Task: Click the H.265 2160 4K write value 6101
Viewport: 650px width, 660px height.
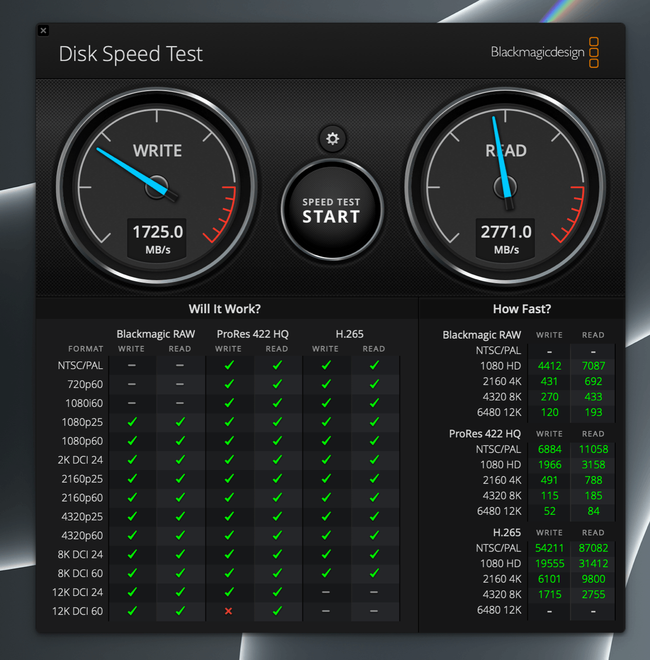Action: (550, 579)
